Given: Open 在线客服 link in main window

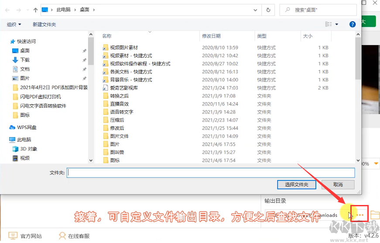Looking at the screenshot, I should (x=74, y=236).
